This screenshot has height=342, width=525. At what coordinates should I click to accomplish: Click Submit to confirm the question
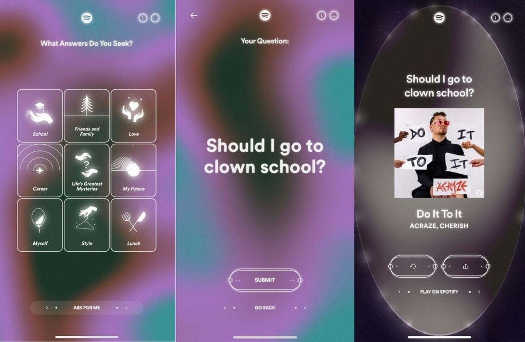click(262, 279)
